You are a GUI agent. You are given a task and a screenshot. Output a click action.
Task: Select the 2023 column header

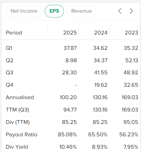(132, 33)
